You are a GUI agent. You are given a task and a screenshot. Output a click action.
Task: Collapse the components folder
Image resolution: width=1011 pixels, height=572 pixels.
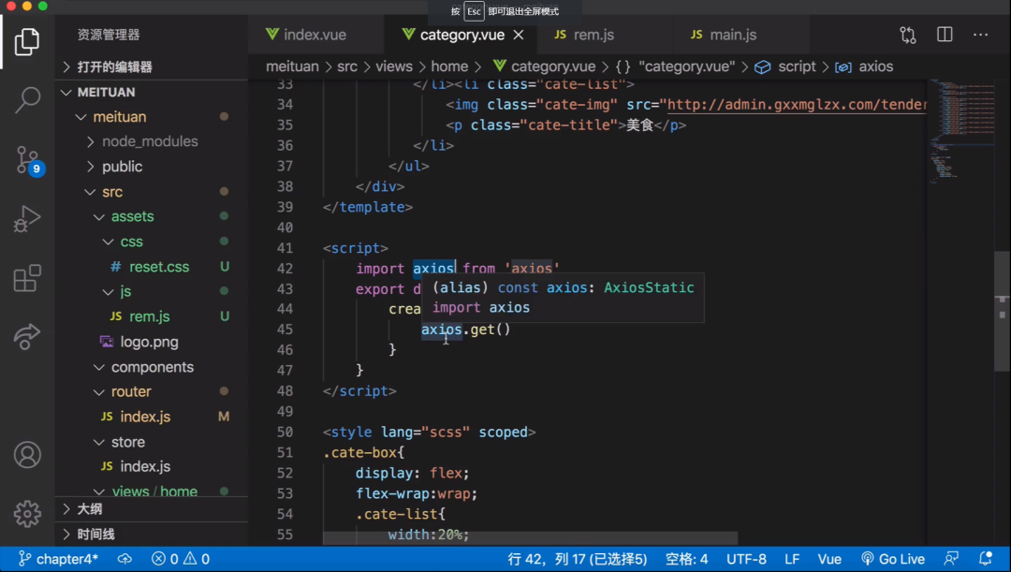[x=153, y=367]
